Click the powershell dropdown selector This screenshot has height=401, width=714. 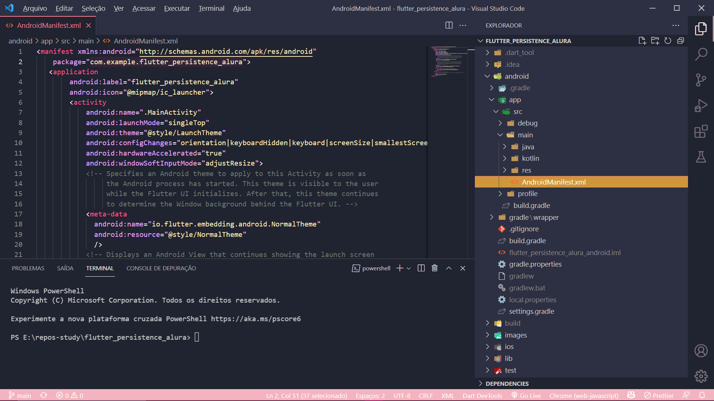pos(408,268)
